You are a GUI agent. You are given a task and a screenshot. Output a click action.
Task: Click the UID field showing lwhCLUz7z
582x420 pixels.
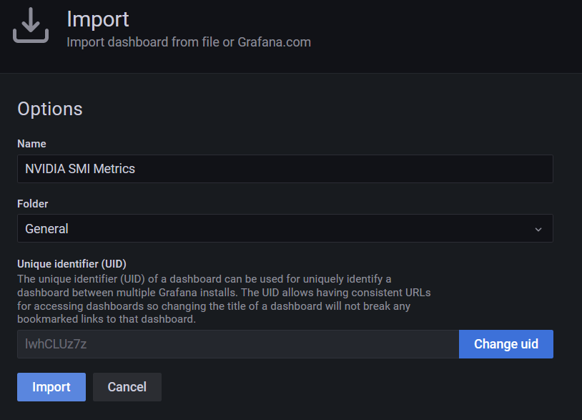tap(238, 344)
